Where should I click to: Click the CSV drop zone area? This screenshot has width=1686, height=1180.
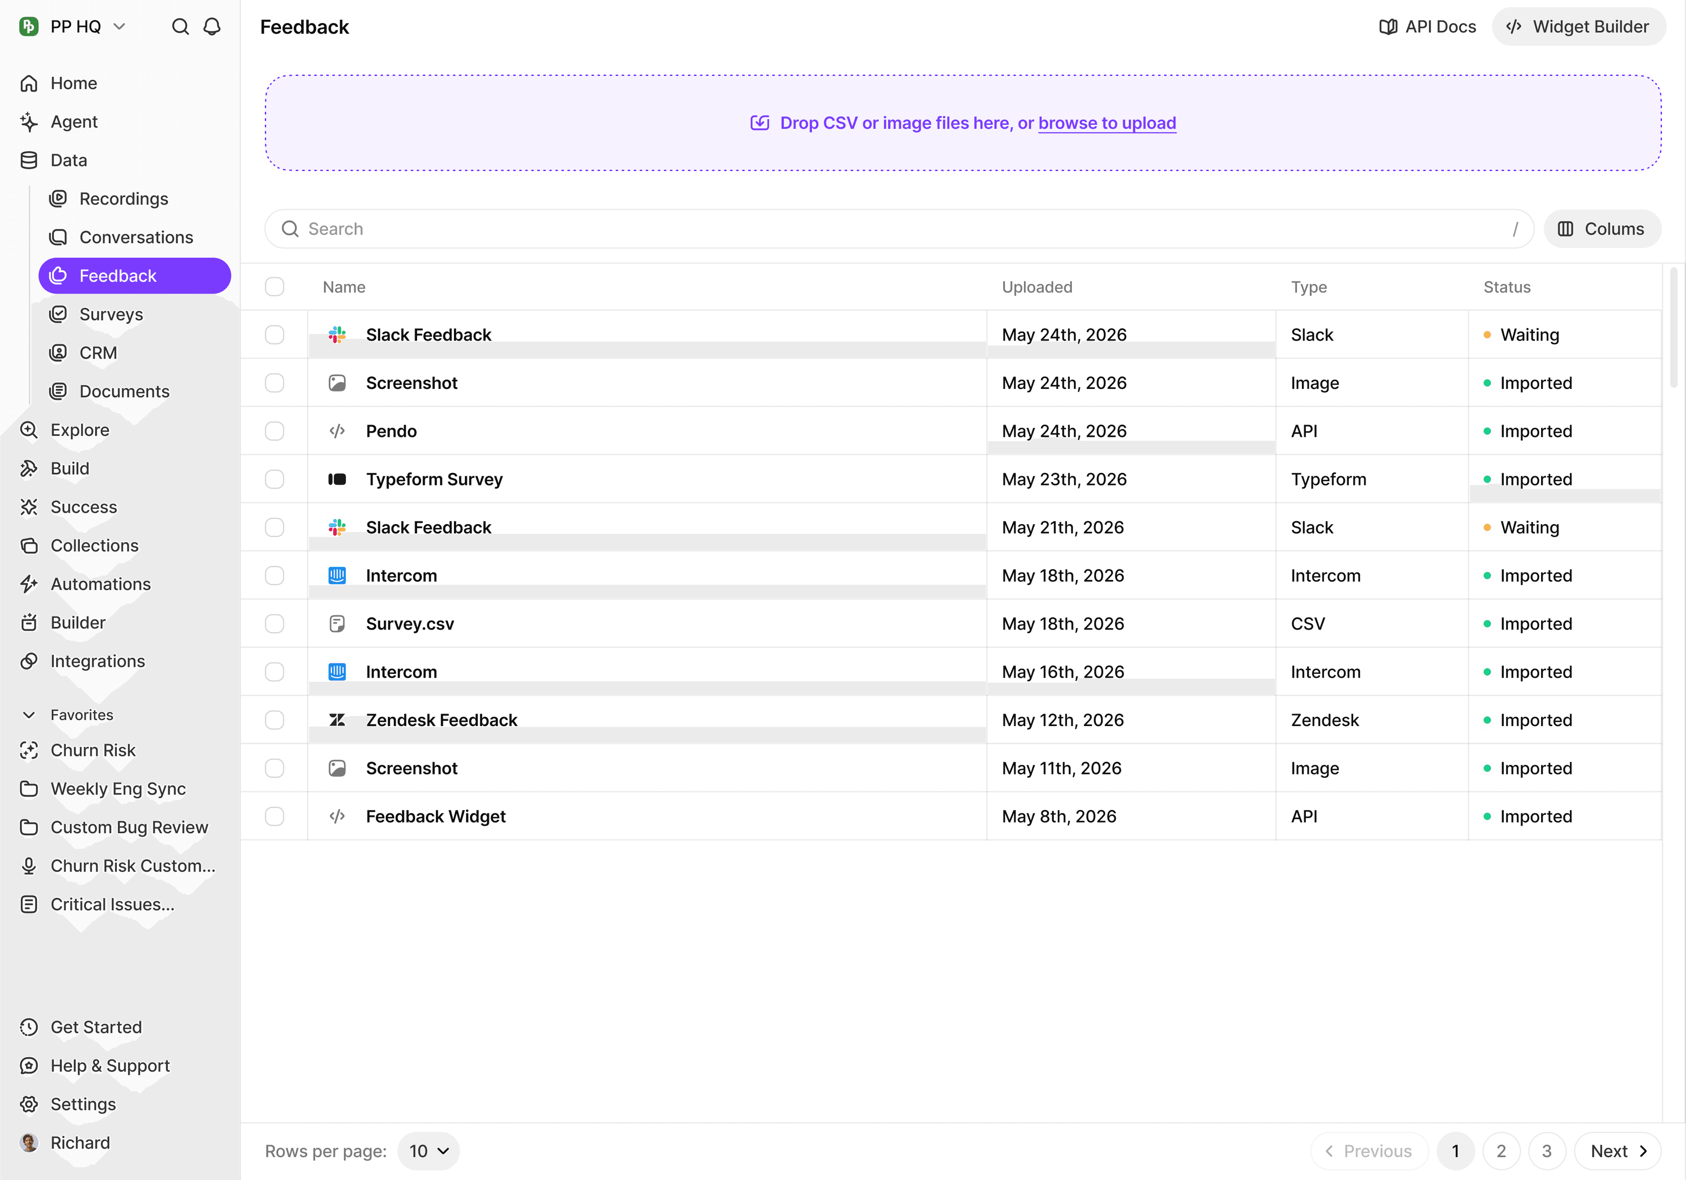(963, 123)
